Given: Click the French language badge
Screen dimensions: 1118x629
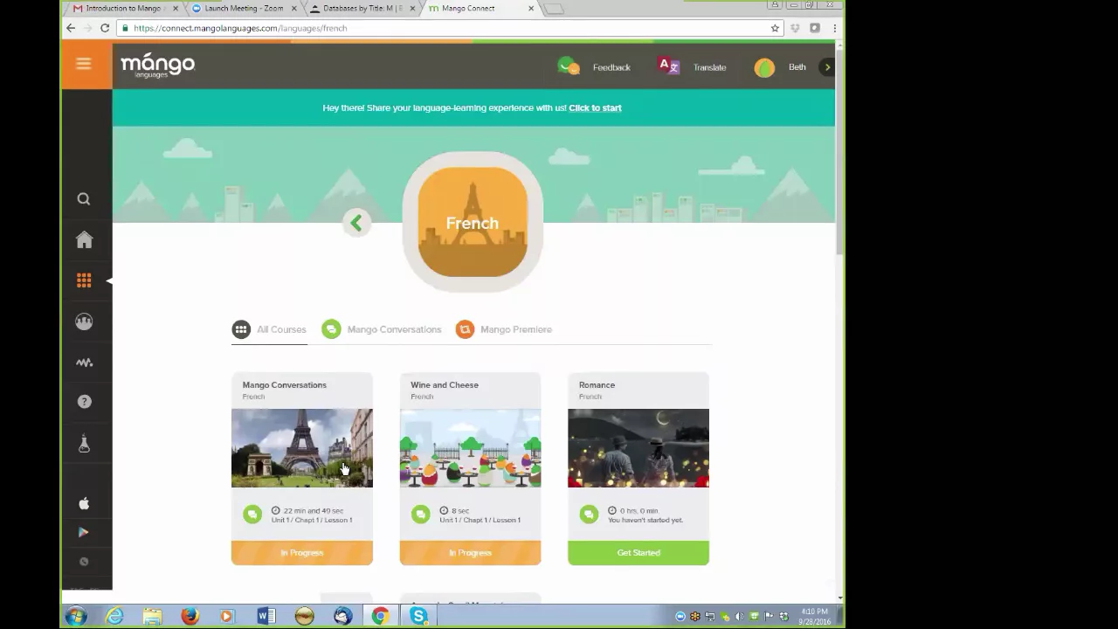Looking at the screenshot, I should tap(473, 222).
